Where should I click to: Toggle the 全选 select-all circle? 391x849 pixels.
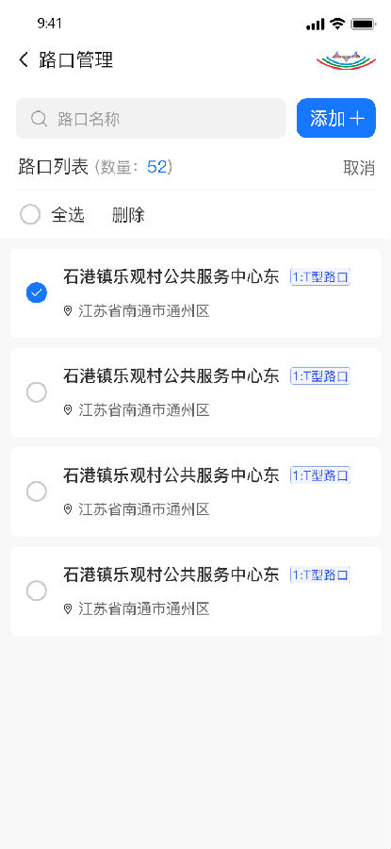(x=30, y=214)
